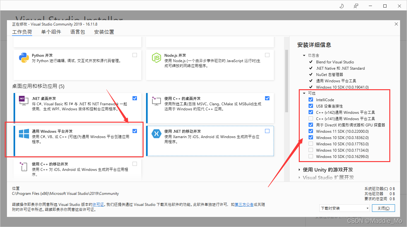Check Windows 10 SDK (10.0.17134.0)
The image size is (407, 227).
311,150
